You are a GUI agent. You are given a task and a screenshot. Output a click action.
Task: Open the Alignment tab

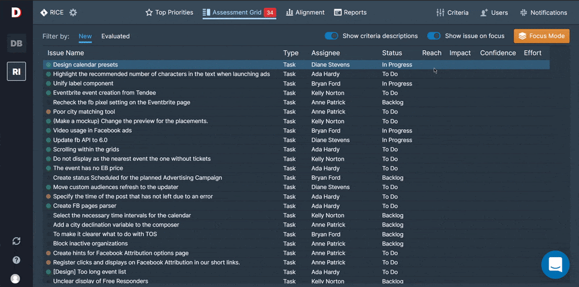pyautogui.click(x=305, y=13)
